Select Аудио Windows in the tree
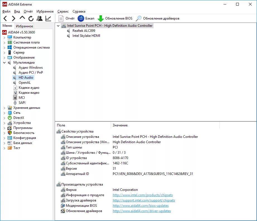The height and width of the screenshot is (221, 257). 31,68
